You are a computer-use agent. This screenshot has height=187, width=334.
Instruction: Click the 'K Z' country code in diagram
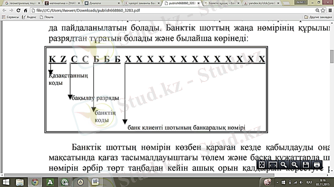[x=58, y=59]
